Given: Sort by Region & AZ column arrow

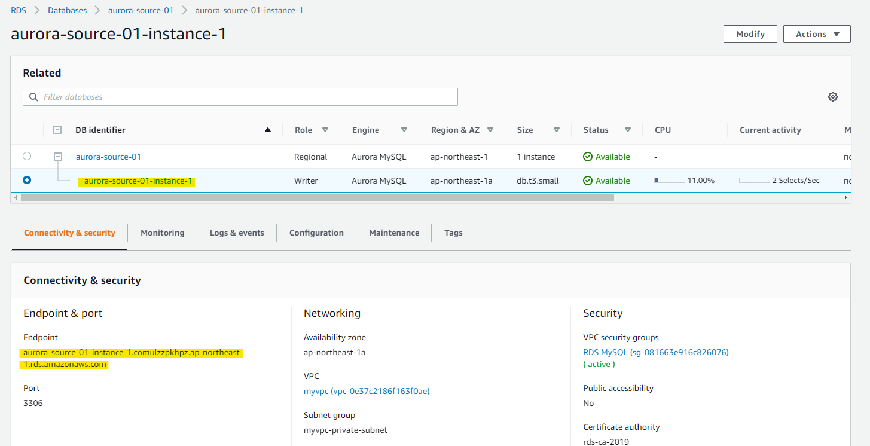Looking at the screenshot, I should pos(490,130).
